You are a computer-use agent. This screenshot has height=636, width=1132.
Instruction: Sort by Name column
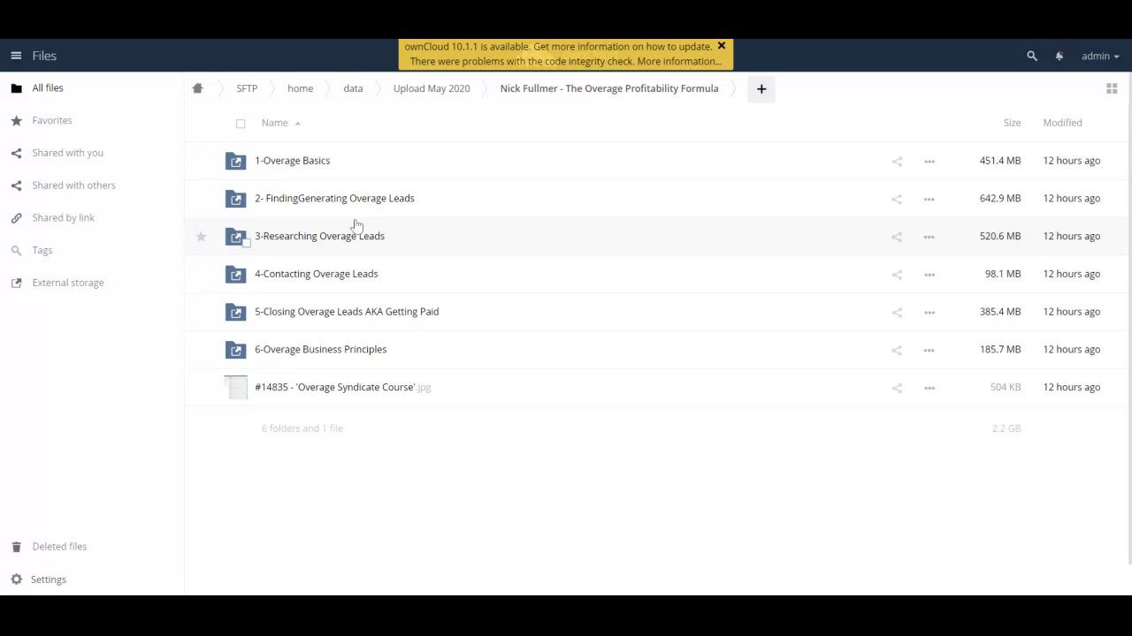(x=274, y=123)
